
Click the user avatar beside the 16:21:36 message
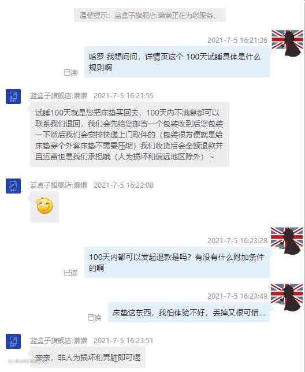click(x=287, y=43)
